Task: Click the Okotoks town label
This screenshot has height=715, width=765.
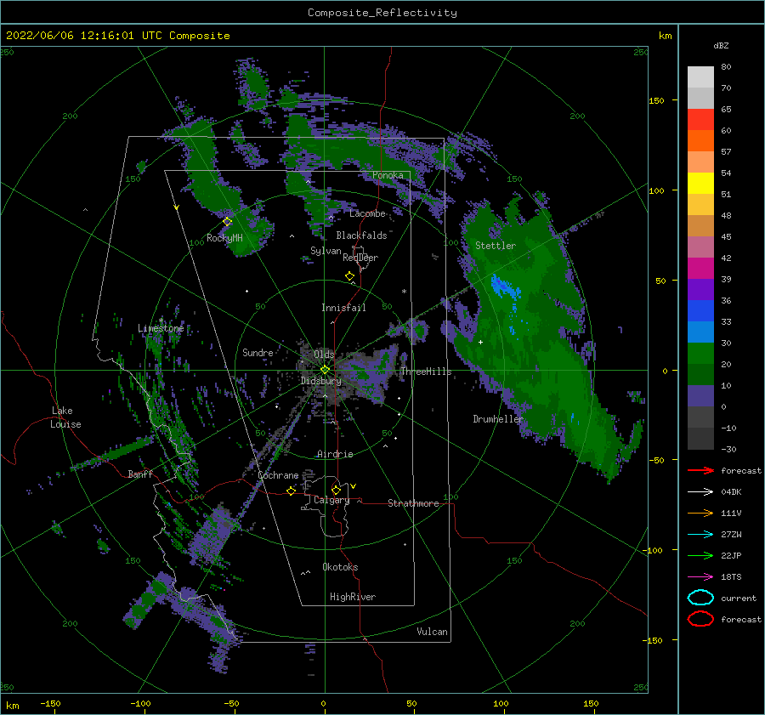Action: pos(340,567)
